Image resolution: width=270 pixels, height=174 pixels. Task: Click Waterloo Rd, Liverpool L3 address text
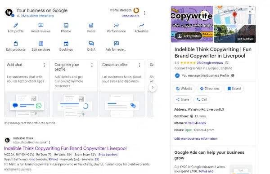click(x=206, y=109)
